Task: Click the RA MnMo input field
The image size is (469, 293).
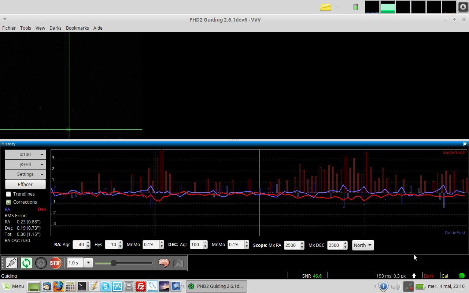Action: pos(151,245)
